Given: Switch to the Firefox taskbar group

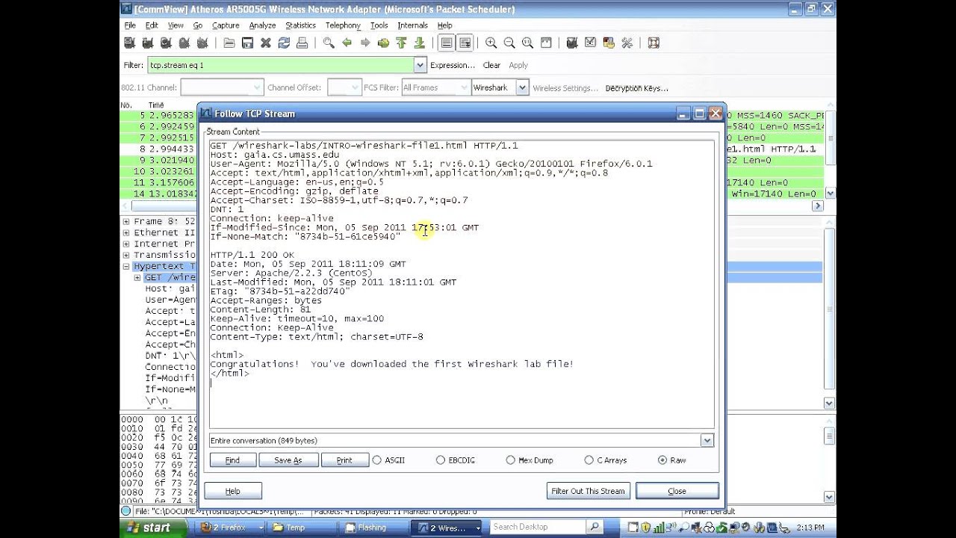Looking at the screenshot, I should (x=230, y=528).
